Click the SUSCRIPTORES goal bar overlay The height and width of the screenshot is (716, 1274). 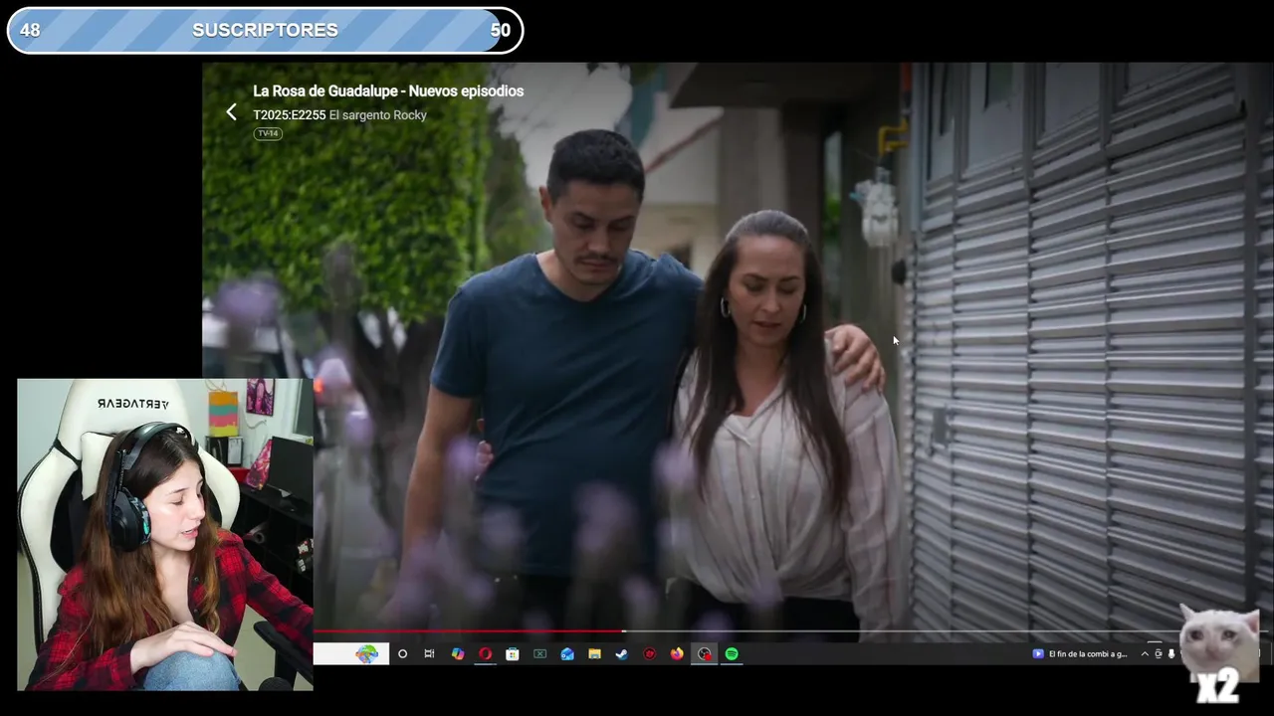tap(265, 30)
